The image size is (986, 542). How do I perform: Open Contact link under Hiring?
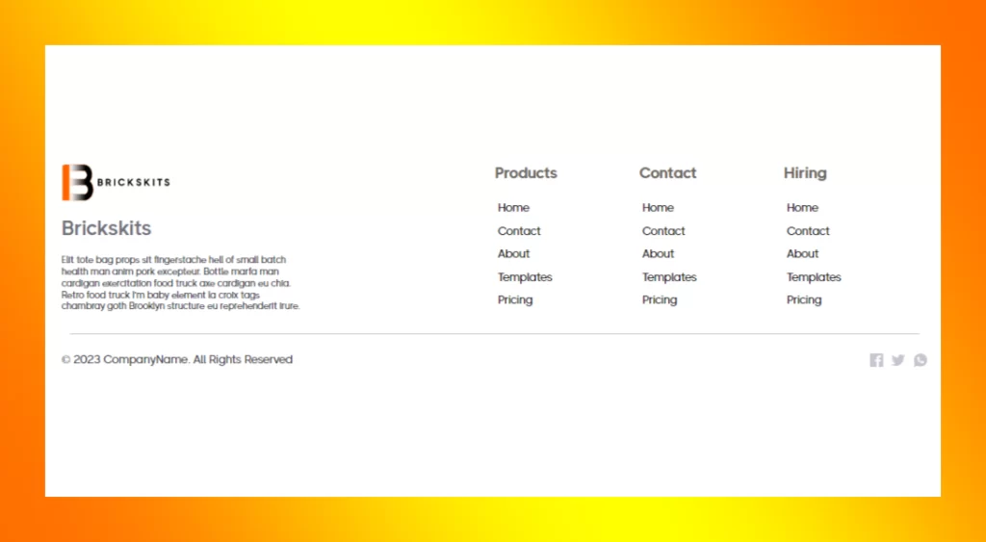pos(808,231)
